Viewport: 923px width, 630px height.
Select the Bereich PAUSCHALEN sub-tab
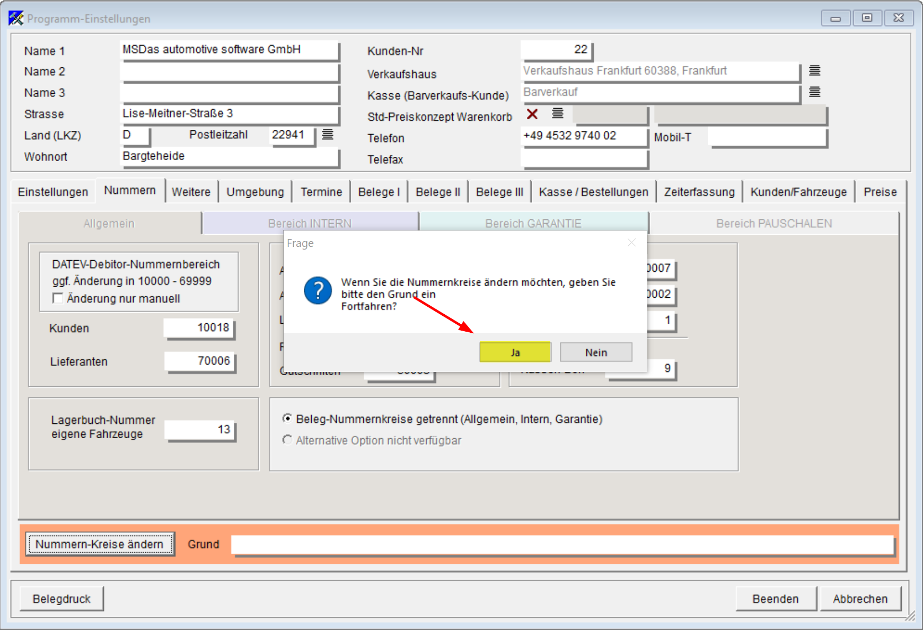[774, 224]
